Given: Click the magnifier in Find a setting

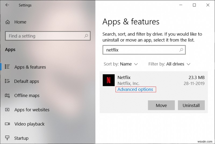Looking at the screenshot, I should 86,36.
